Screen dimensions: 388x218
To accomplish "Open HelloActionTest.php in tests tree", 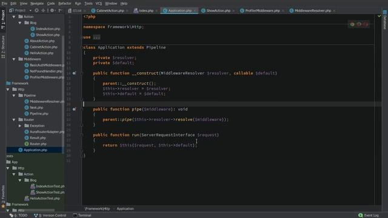I will tap(42, 199).
